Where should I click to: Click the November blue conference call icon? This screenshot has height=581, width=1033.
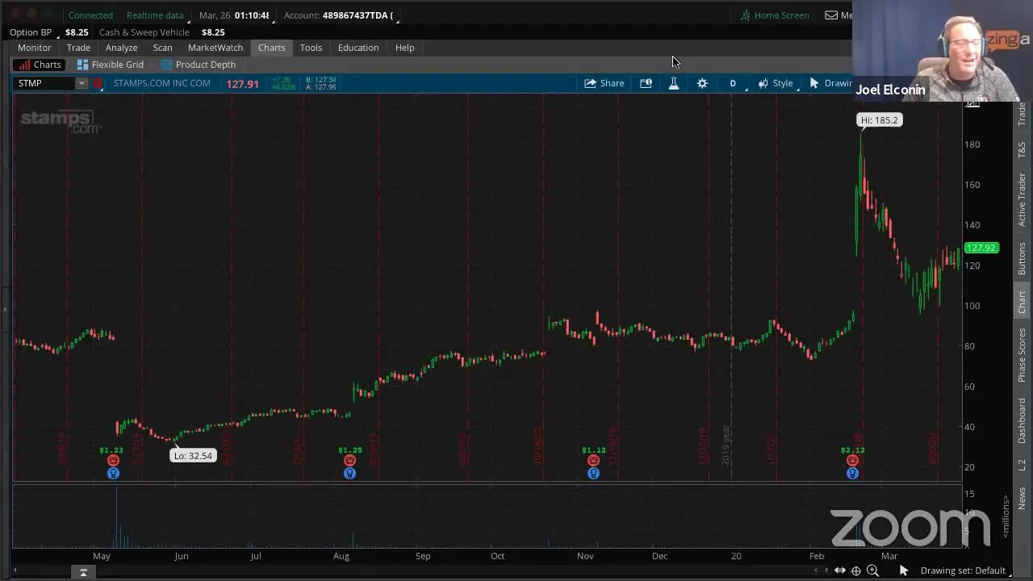click(593, 474)
